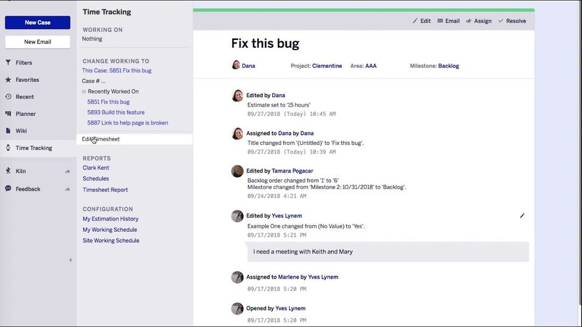Viewport: 582px width, 327px height.
Task: Open the Timesheet Report
Action: point(105,190)
